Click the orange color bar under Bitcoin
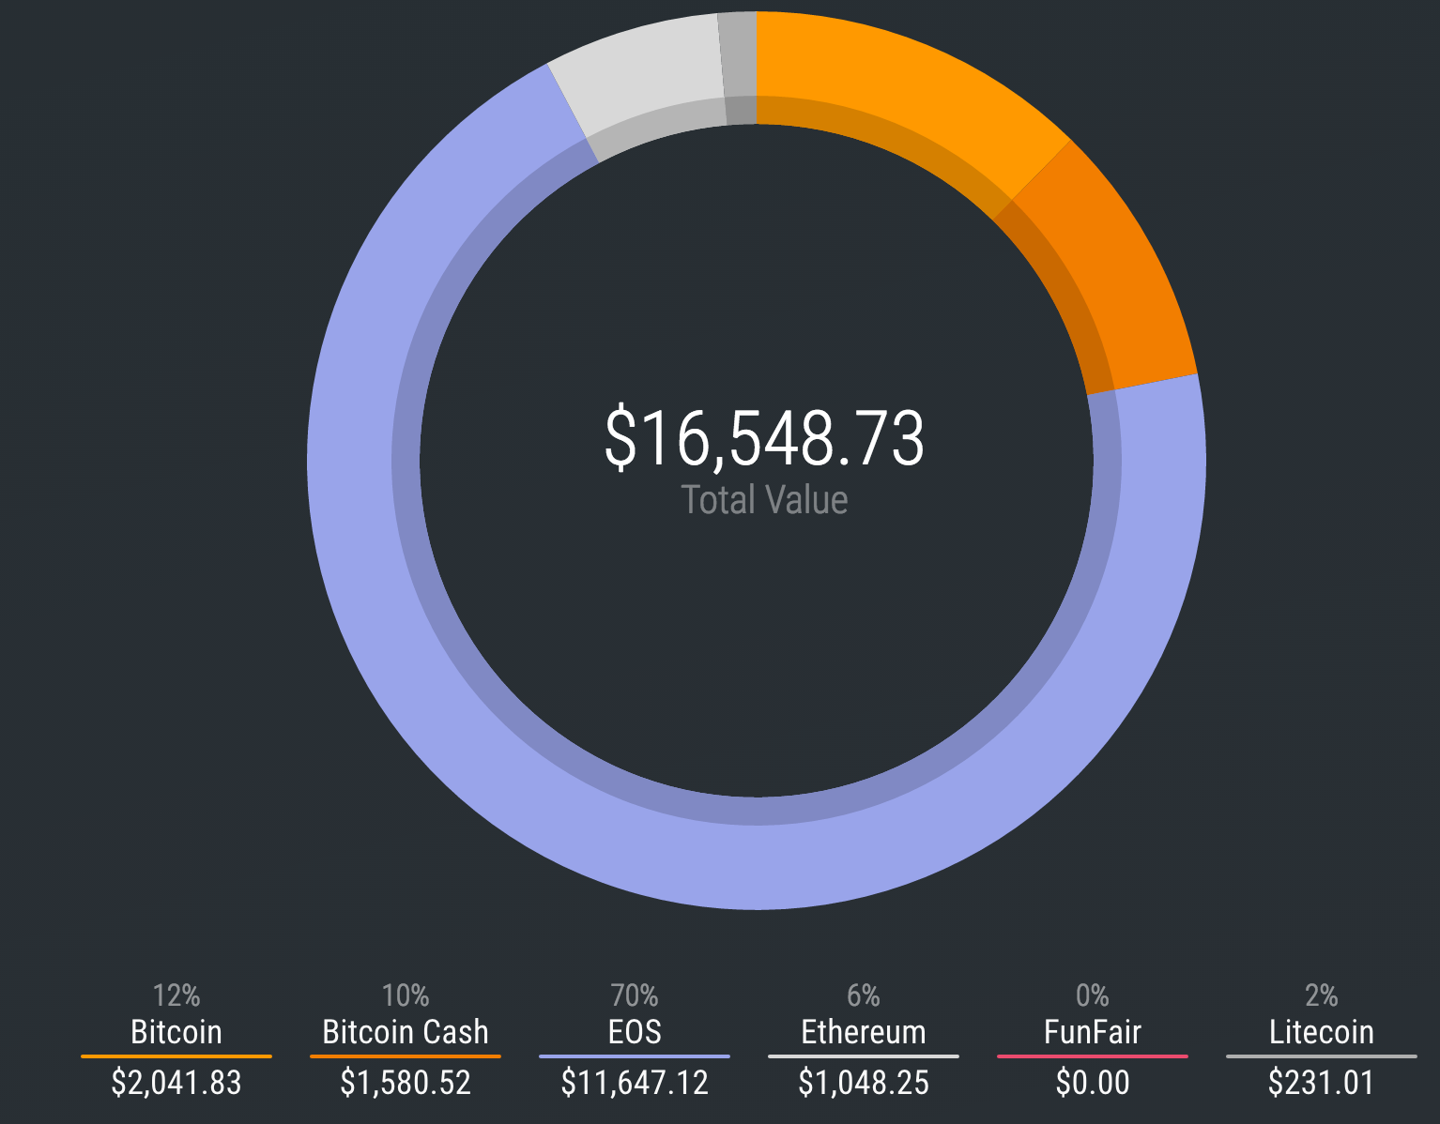The height and width of the screenshot is (1124, 1440). coord(176,1056)
